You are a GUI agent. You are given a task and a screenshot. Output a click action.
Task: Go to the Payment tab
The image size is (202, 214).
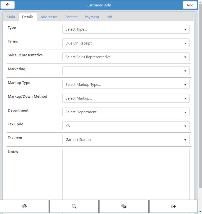click(x=92, y=17)
